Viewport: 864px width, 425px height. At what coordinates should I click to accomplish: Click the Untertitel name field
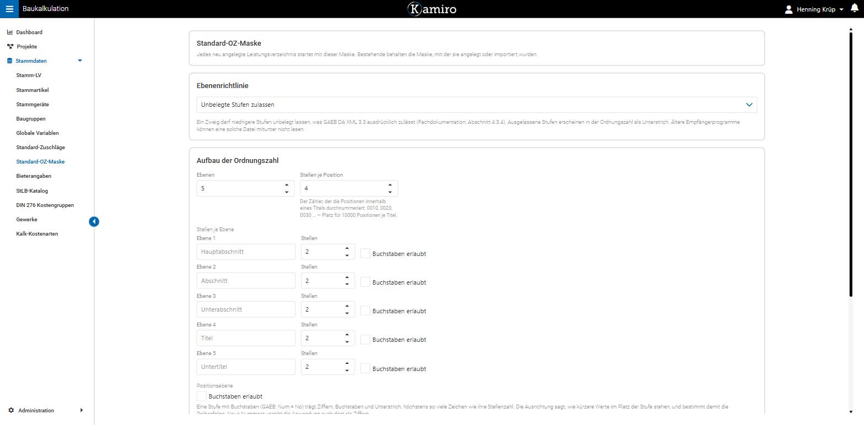tap(246, 367)
